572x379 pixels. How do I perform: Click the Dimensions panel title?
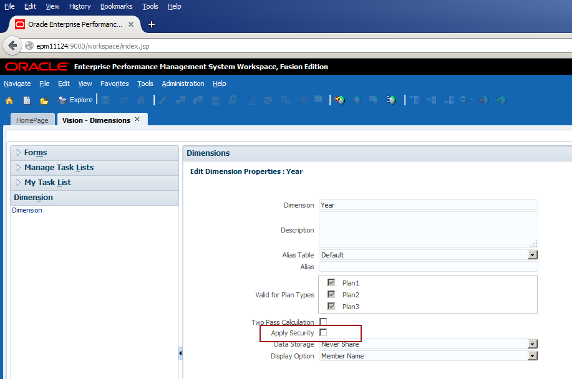[x=208, y=153]
